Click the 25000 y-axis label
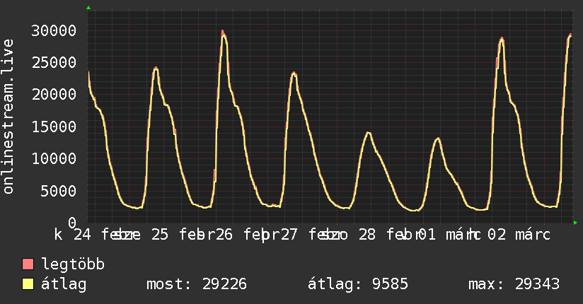This screenshot has width=583, height=304. tap(54, 62)
